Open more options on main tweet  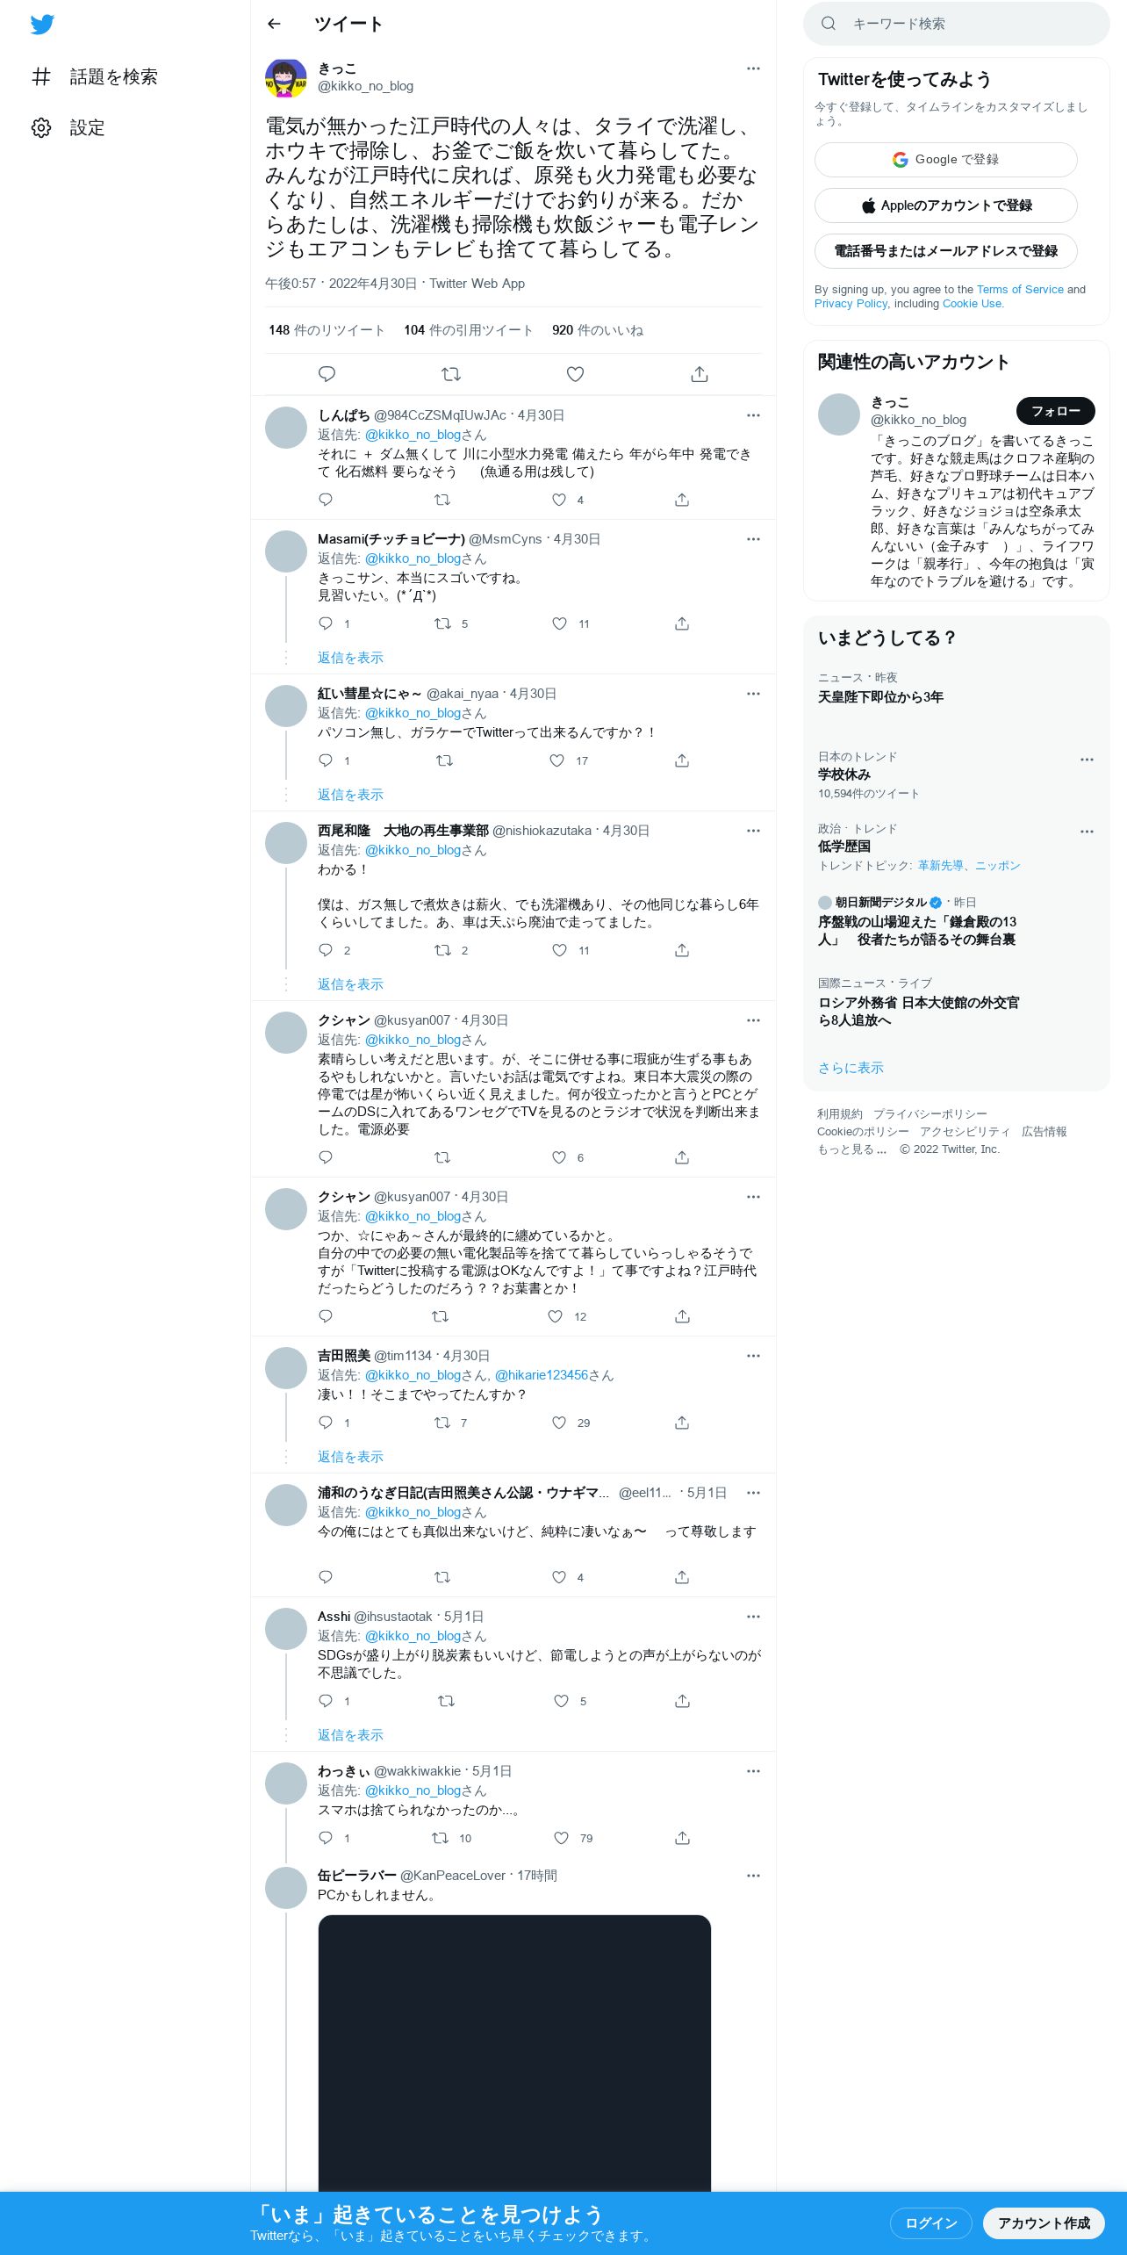[753, 68]
